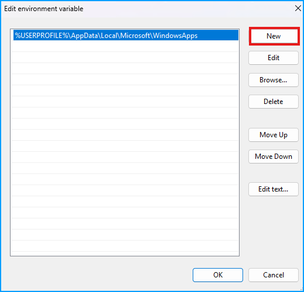
Task: Click the New button
Action: [274, 36]
